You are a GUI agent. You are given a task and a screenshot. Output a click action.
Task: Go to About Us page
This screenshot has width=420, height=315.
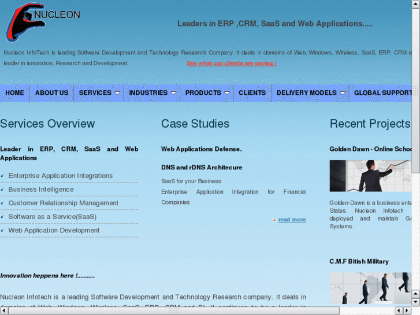[x=51, y=92]
